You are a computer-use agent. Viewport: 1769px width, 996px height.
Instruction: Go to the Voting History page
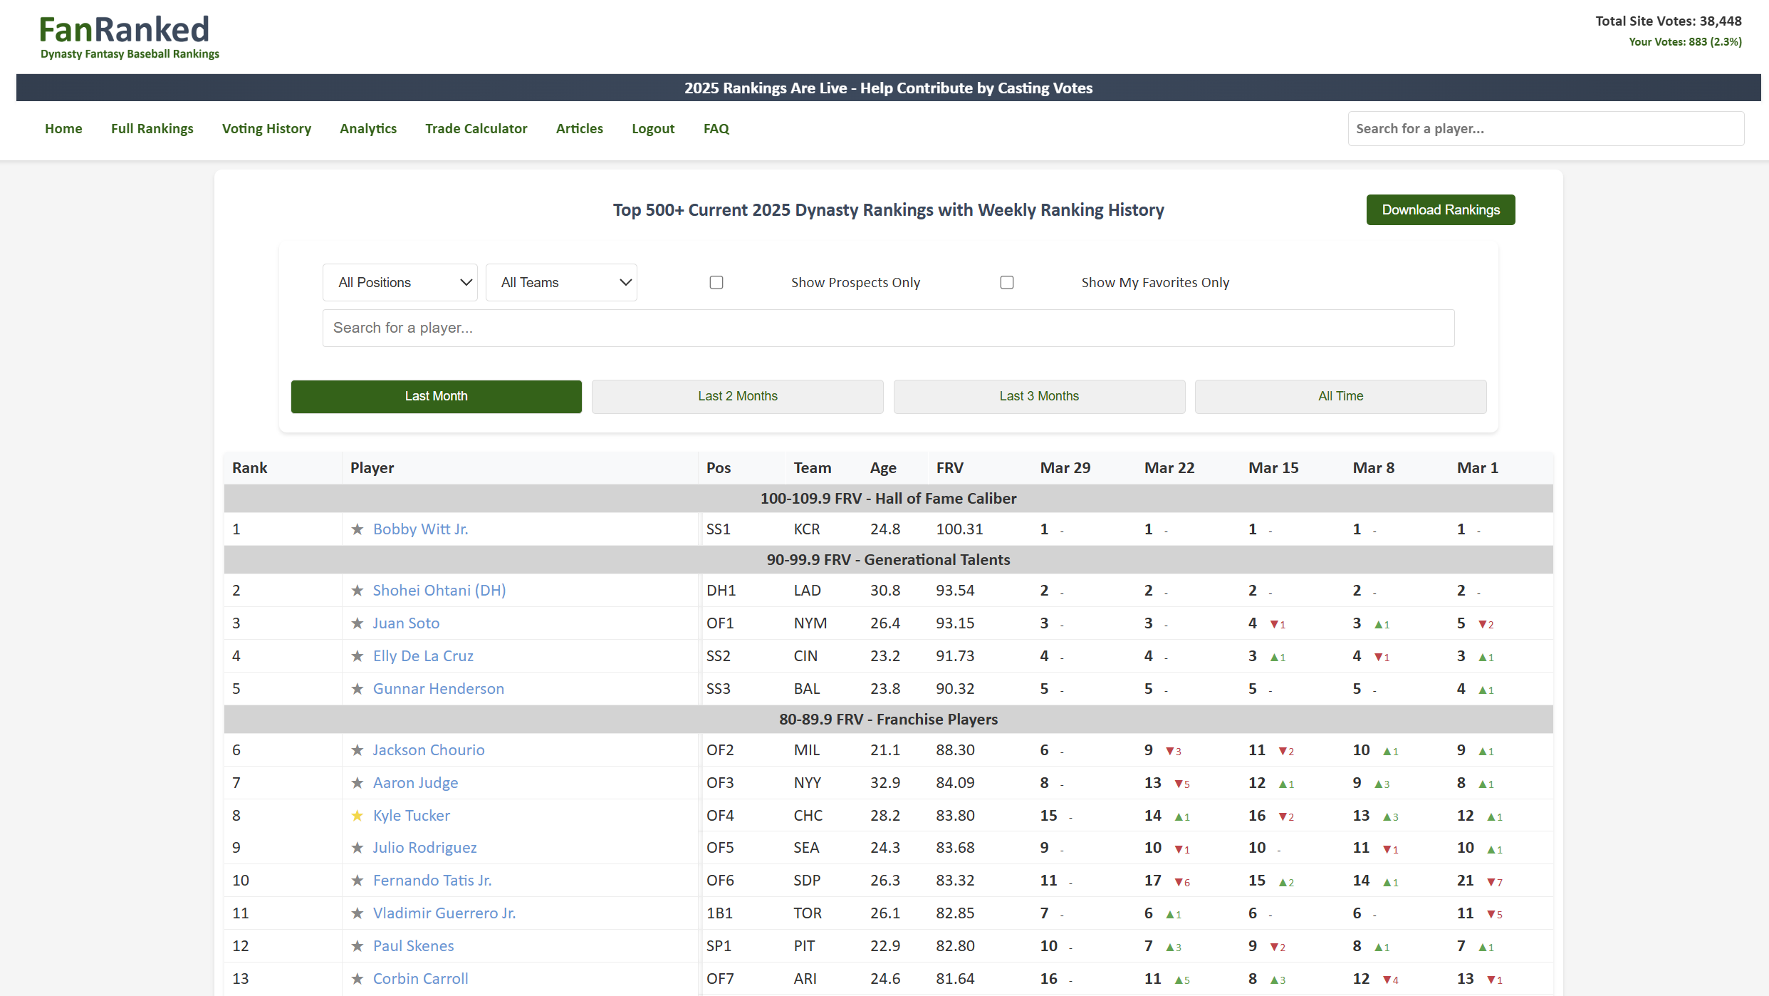(266, 129)
